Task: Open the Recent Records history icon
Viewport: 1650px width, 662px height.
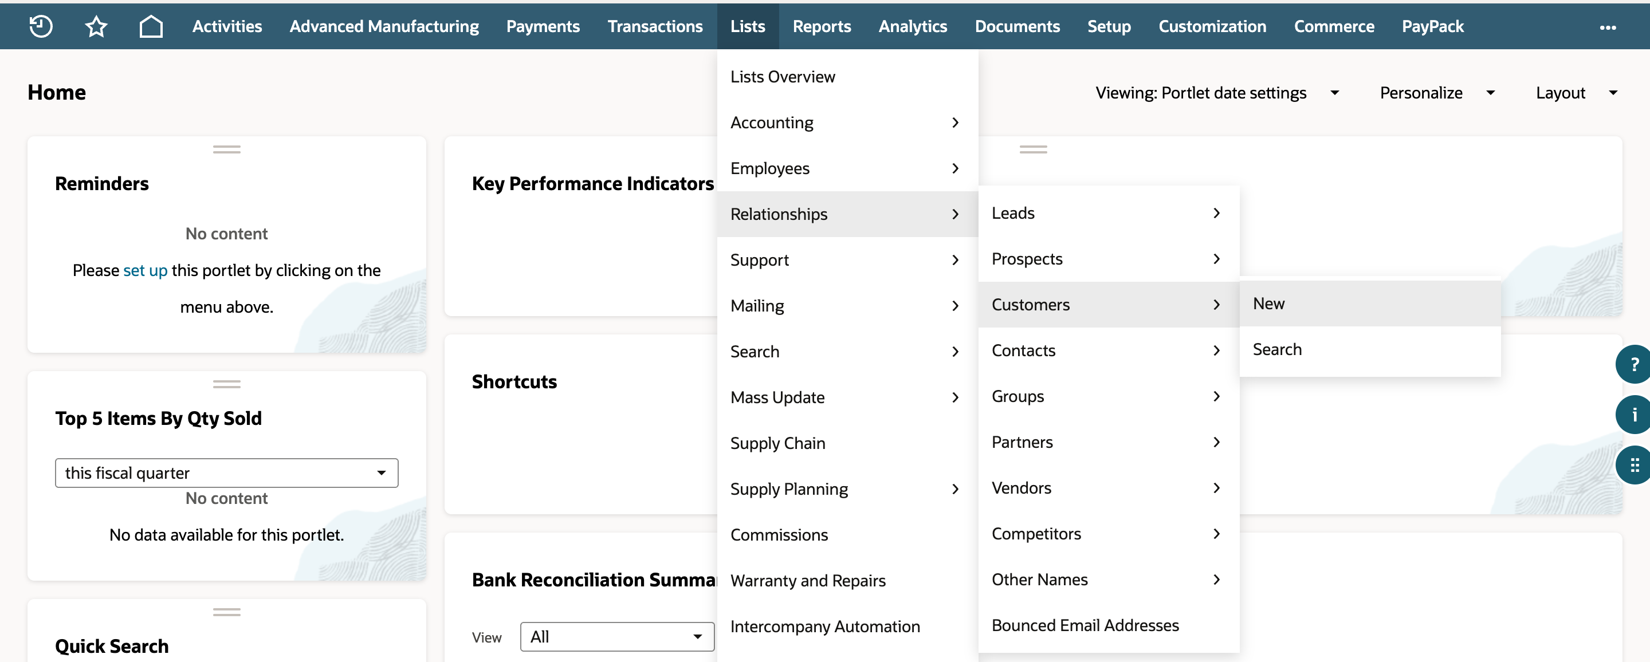Action: point(41,26)
